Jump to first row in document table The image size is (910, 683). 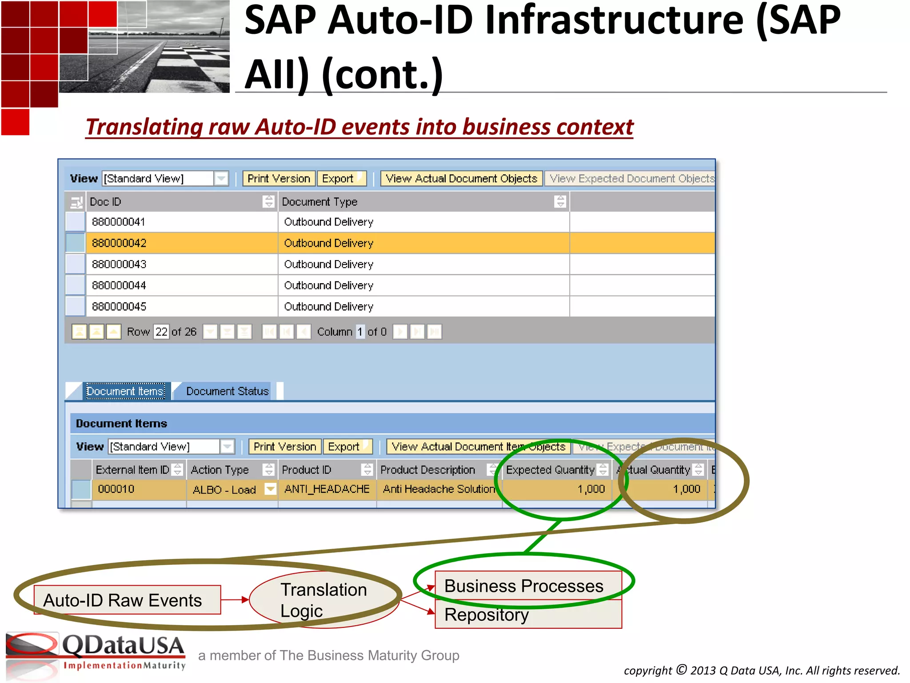tap(80, 332)
